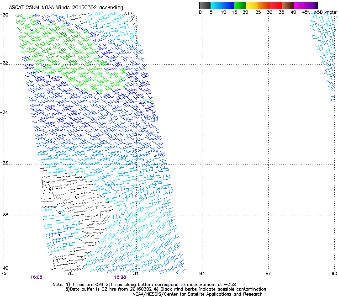Click the small black circle marker near latitude -38
Viewport: 338px width, 297px height.
click(60, 212)
